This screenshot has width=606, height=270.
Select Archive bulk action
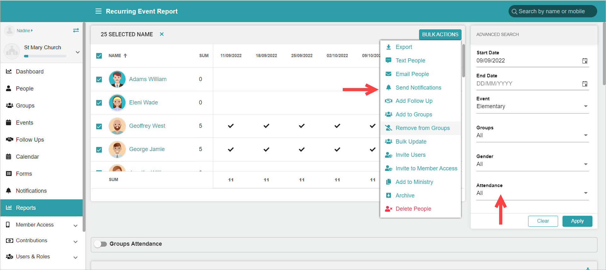421,196
